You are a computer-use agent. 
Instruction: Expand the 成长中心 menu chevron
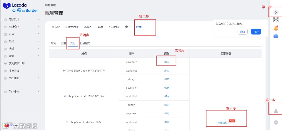click(x=38, y=78)
